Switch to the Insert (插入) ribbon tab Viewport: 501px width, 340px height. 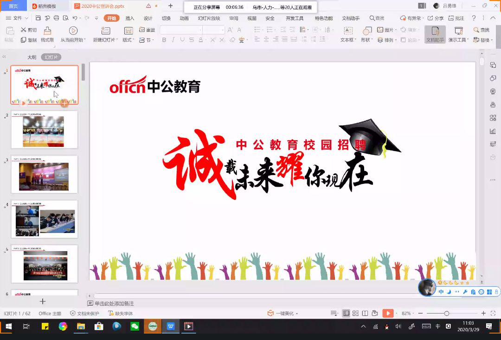pos(130,19)
